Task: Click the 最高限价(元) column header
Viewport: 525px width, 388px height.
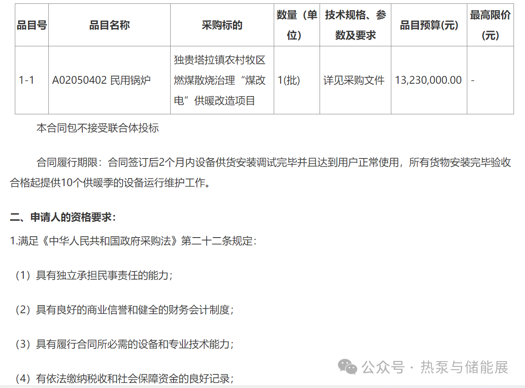Action: 490,25
